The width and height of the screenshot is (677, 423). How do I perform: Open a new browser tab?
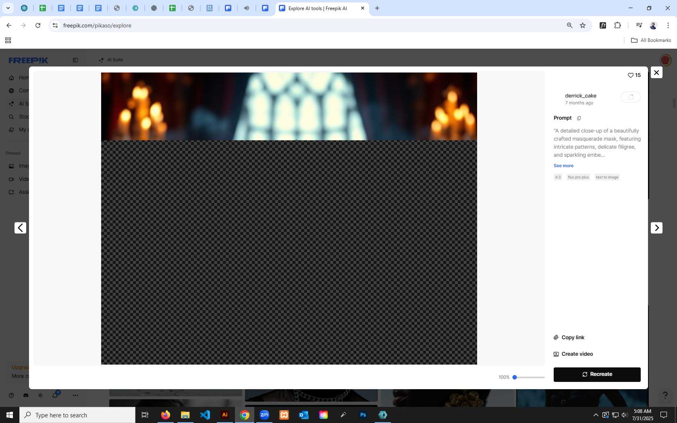(377, 8)
